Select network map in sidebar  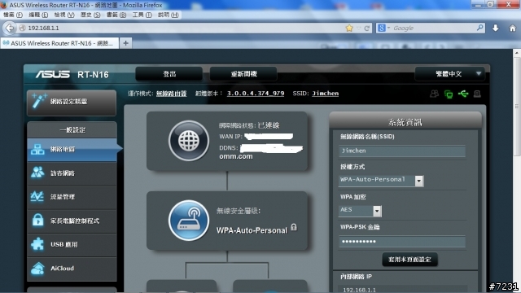point(72,150)
